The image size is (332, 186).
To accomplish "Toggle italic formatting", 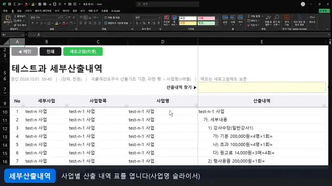I will (37, 23).
